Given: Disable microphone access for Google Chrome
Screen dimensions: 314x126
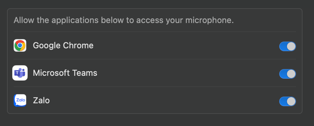Looking at the screenshot, I should pos(287,46).
